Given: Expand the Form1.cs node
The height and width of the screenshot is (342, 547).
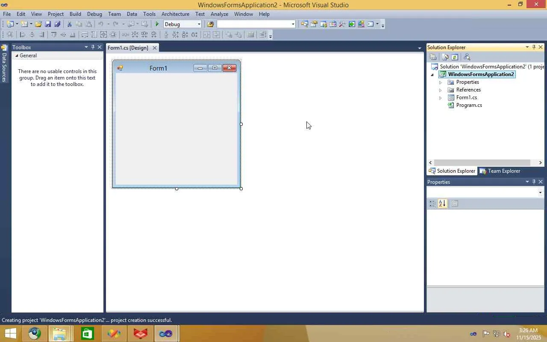Looking at the screenshot, I should (440, 97).
